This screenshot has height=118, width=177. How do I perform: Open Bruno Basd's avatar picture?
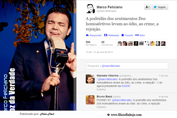tap(90, 100)
